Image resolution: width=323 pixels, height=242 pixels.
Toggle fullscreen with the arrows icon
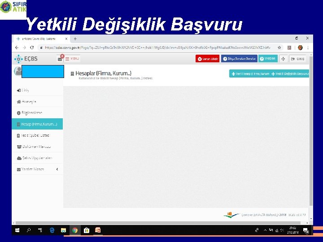click(x=283, y=59)
